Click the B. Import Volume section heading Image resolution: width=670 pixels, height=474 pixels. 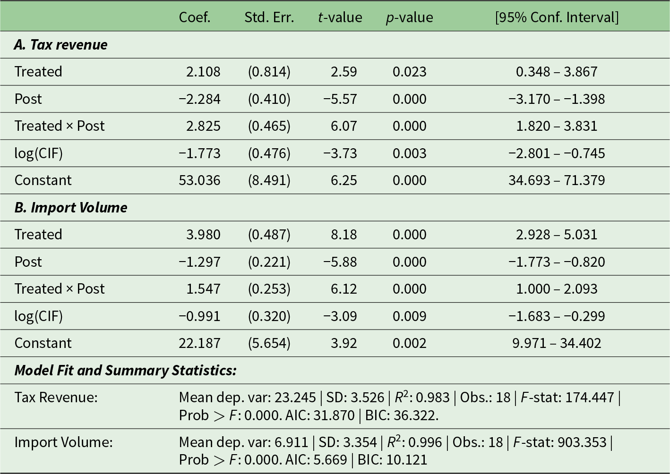(71, 208)
